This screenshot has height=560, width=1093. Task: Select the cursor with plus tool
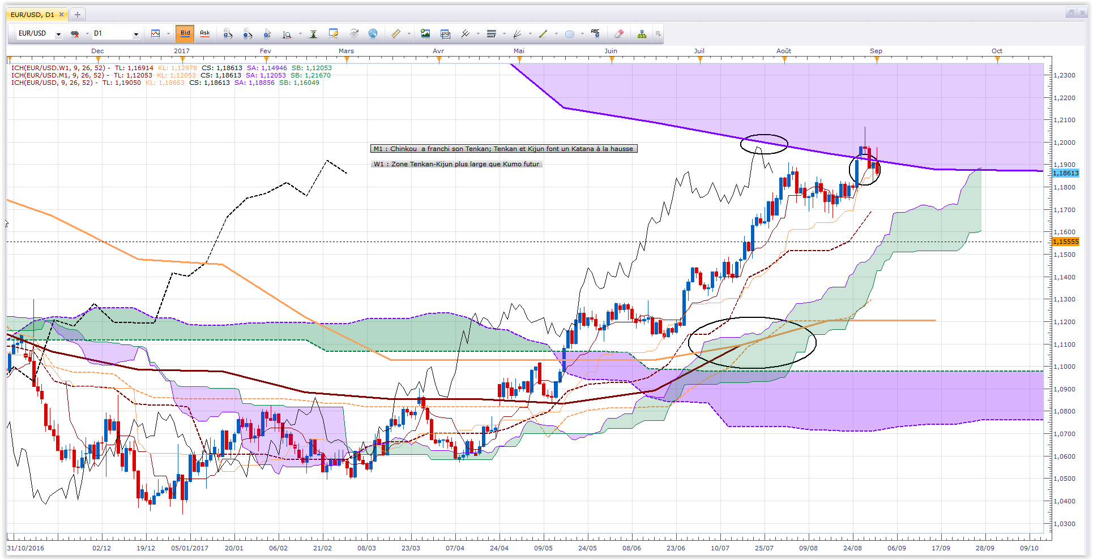pyautogui.click(x=267, y=34)
